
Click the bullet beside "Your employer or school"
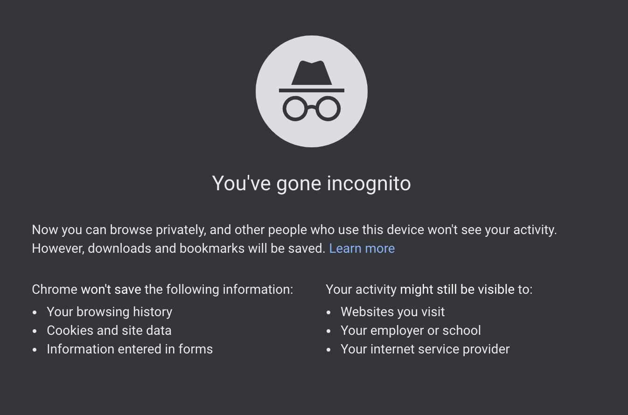pyautogui.click(x=328, y=331)
